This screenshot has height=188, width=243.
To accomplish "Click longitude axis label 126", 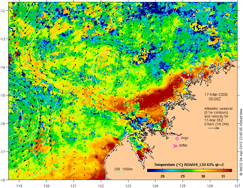I will (x=210, y=186).
